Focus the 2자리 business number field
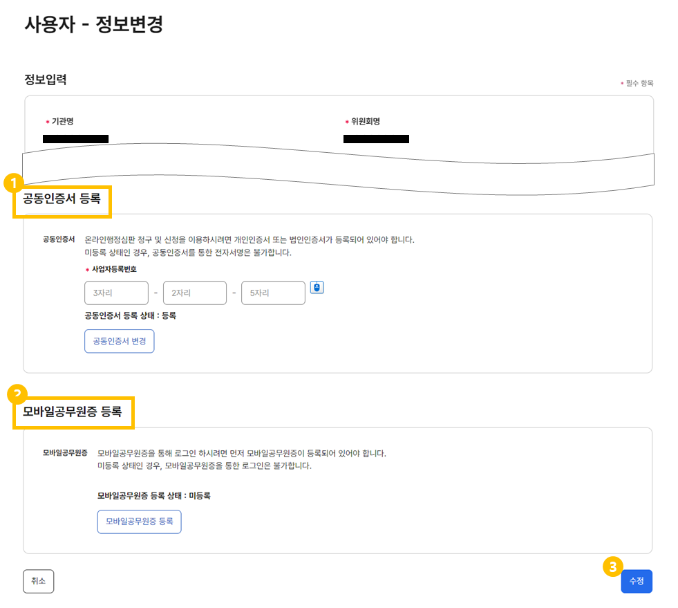This screenshot has width=678, height=608. pos(195,293)
